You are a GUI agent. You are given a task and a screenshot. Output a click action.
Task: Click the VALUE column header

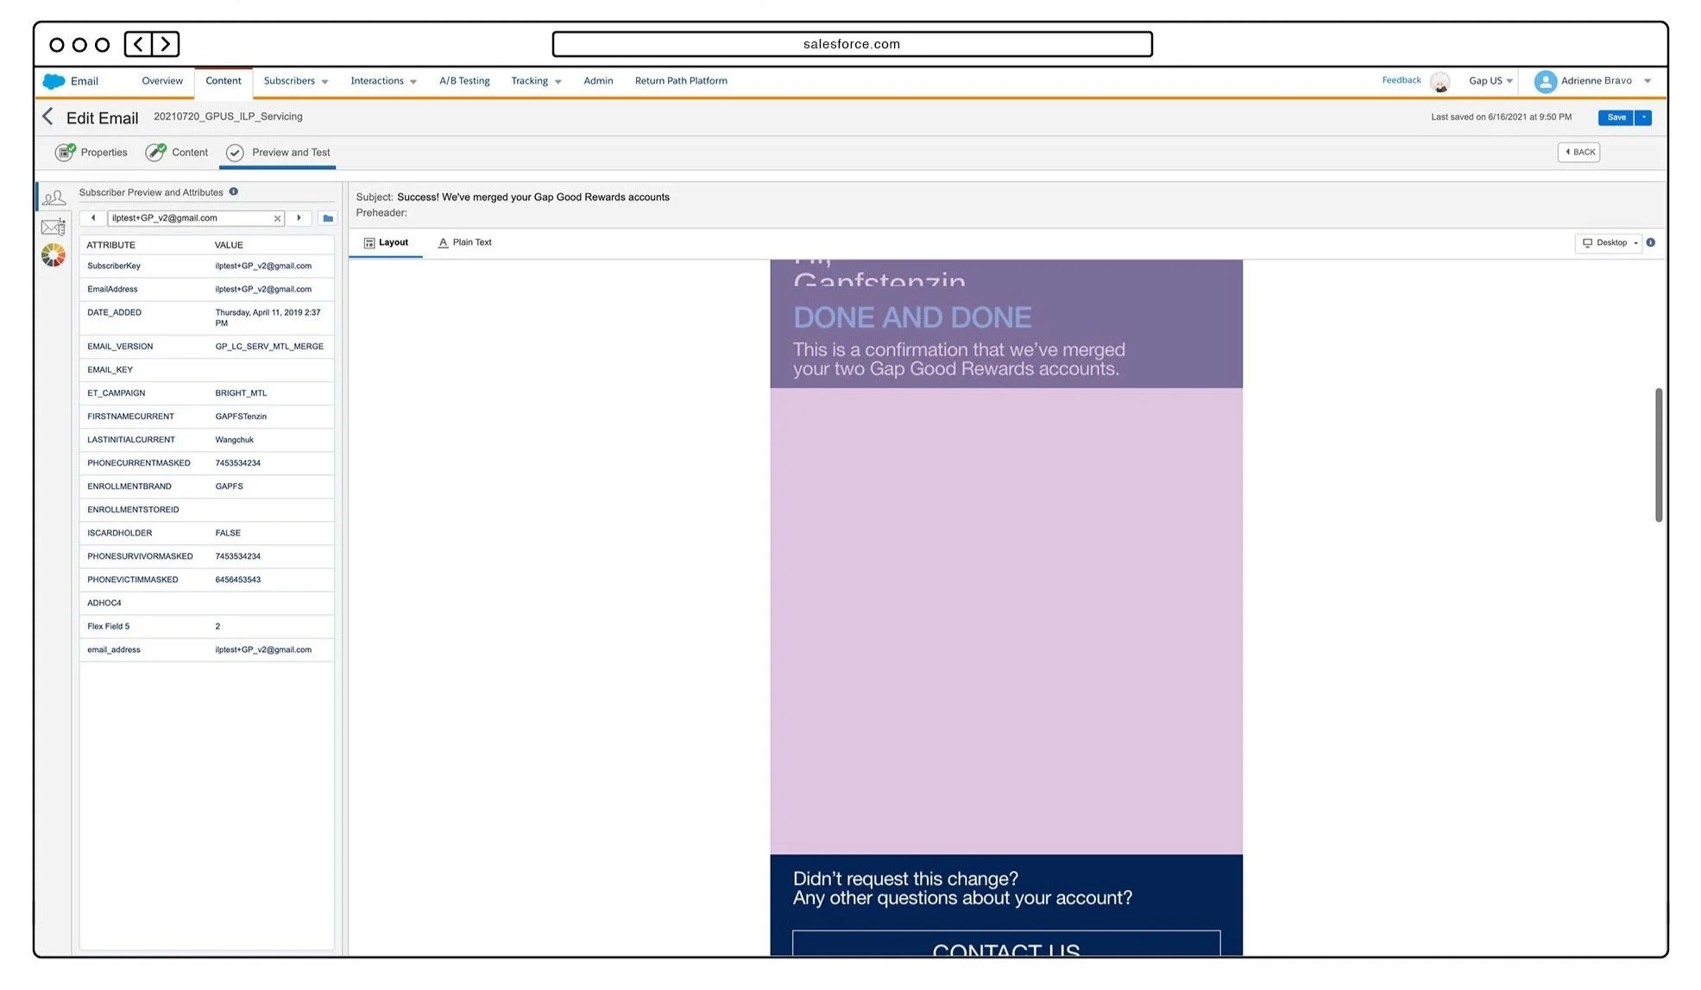(230, 246)
